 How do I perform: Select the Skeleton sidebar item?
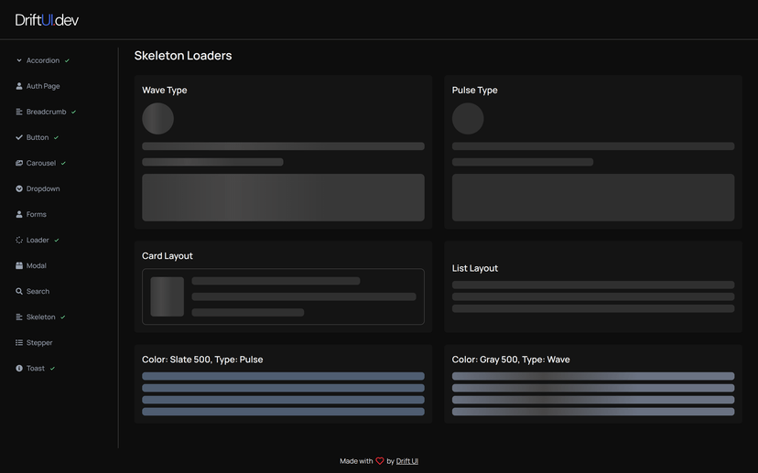click(40, 317)
